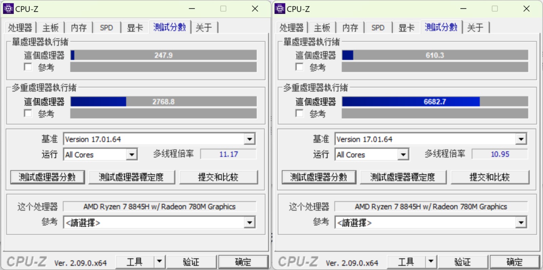Minimize the left CPU-Z window
Screen dimensions: 543x270
192,8
